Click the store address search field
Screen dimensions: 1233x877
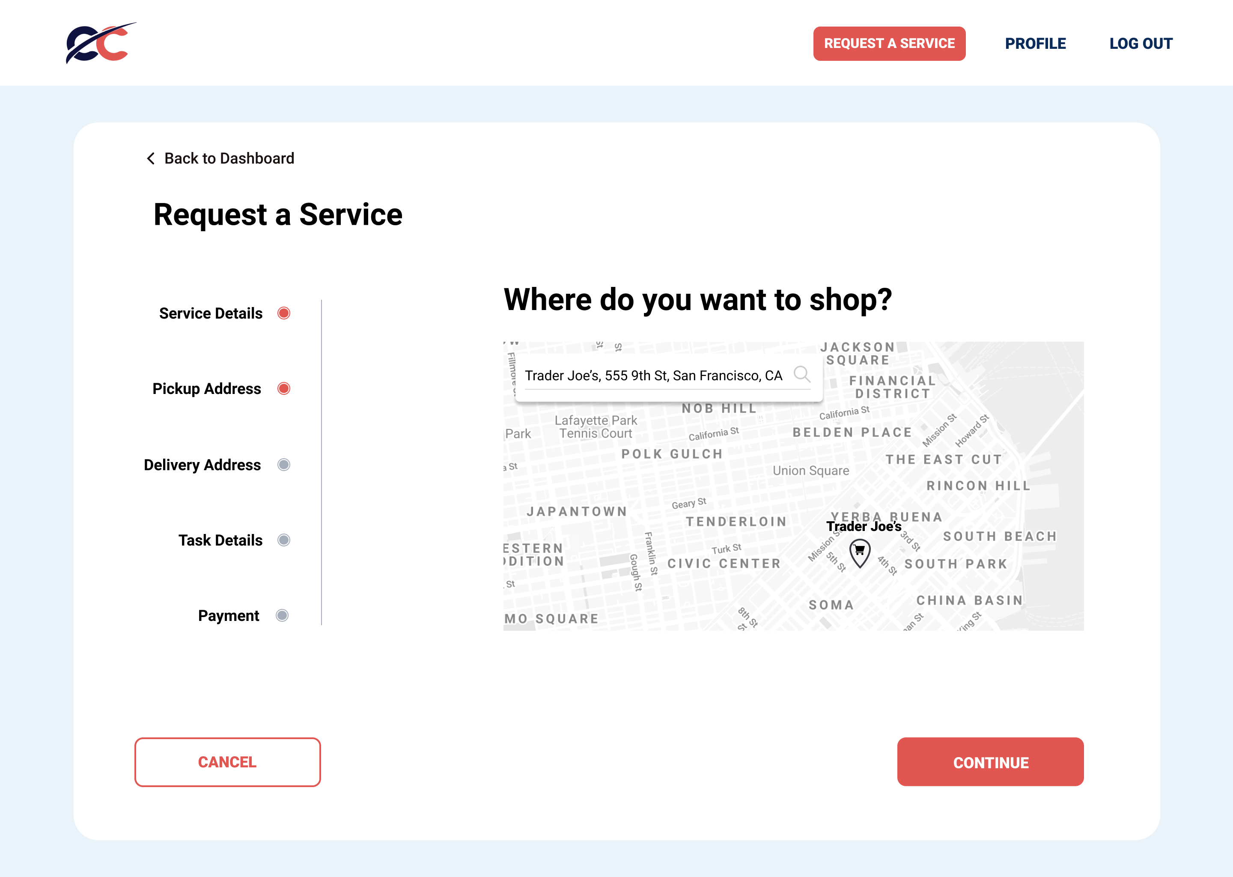tap(653, 376)
